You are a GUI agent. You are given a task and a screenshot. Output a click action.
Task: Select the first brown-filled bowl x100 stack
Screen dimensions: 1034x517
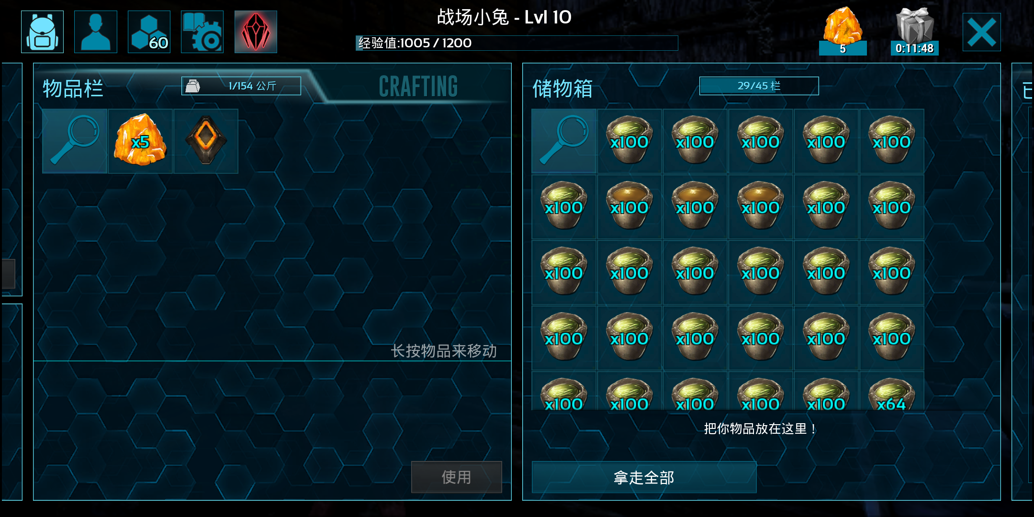click(629, 207)
